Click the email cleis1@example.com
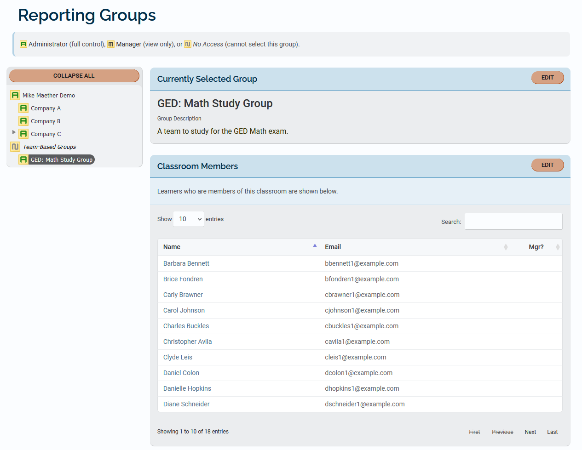The width and height of the screenshot is (582, 450). 356,357
